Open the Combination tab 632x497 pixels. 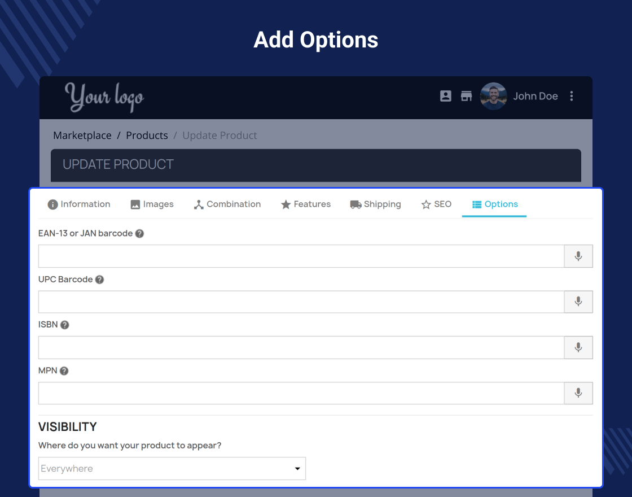coord(227,204)
